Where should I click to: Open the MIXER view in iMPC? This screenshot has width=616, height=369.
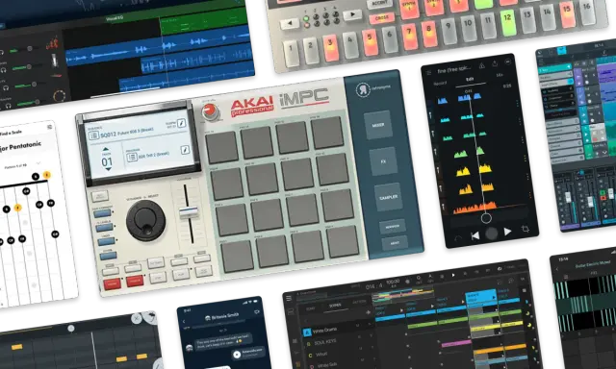click(x=378, y=125)
